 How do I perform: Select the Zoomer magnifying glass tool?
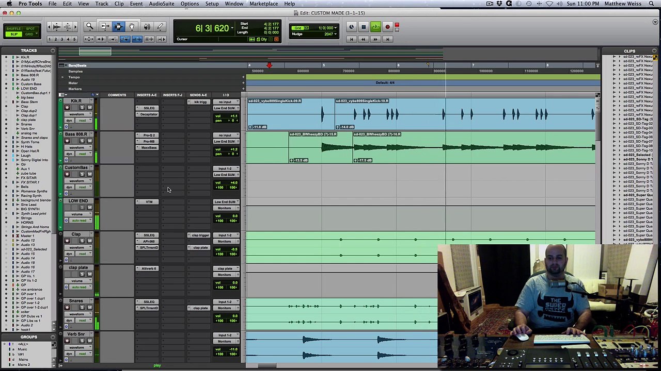point(89,27)
